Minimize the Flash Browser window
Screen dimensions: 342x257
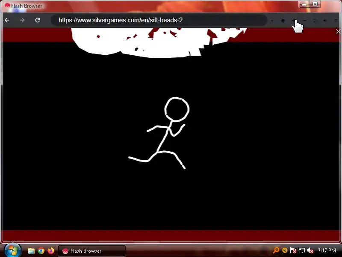point(304,4)
